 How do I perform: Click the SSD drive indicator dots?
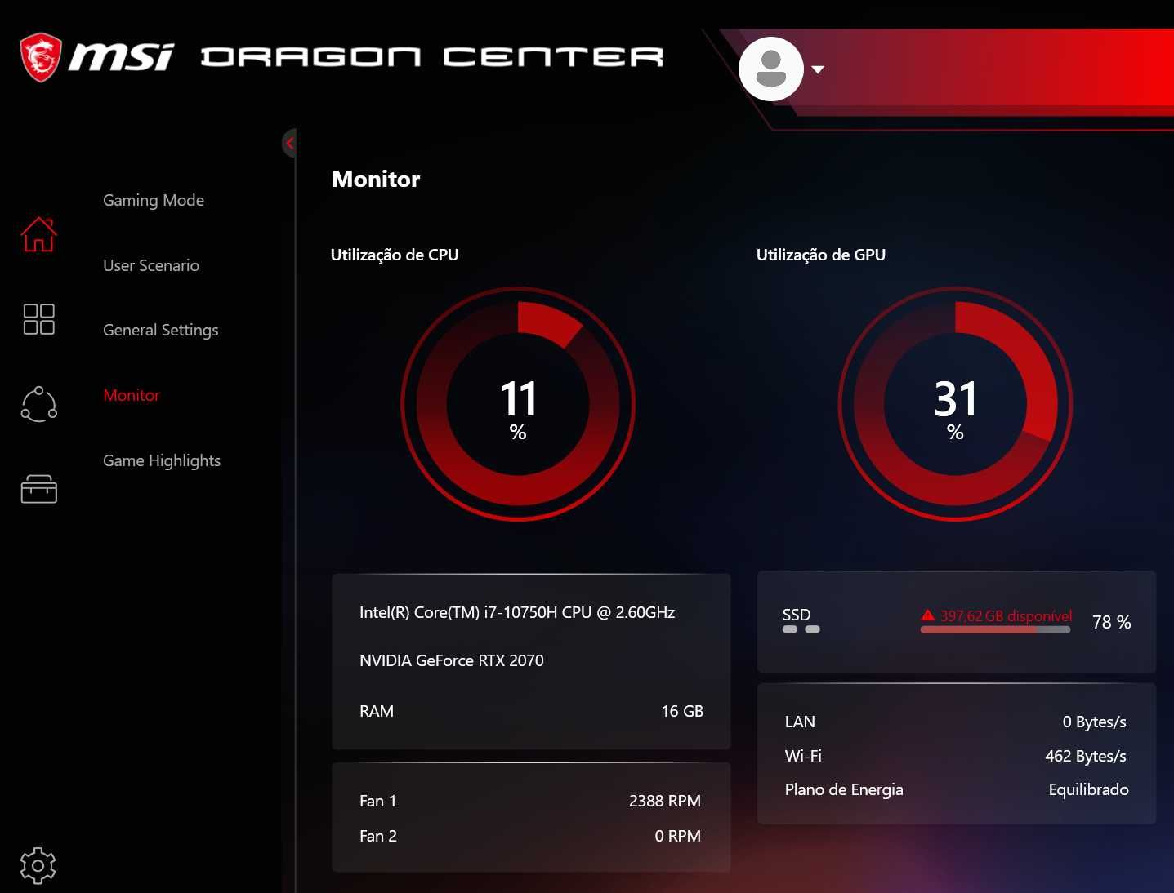tap(801, 629)
